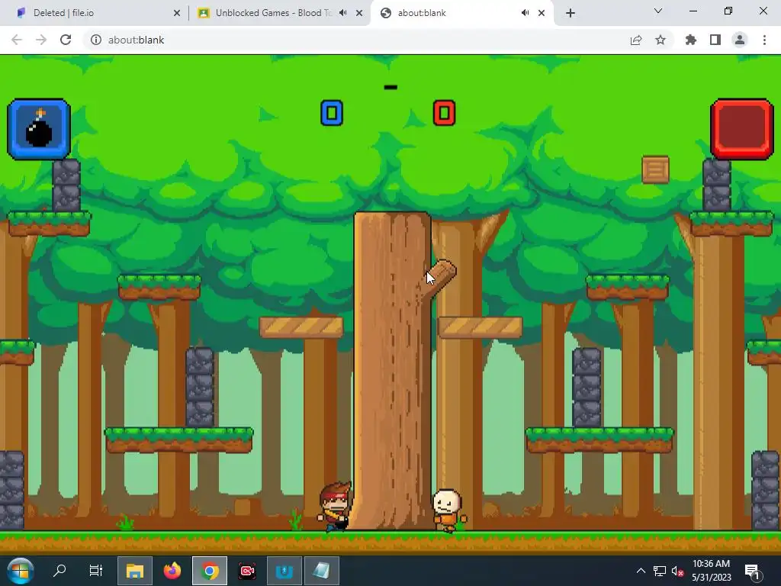This screenshot has height=586, width=781.
Task: Open the Windows Start menu
Action: coord(21,571)
